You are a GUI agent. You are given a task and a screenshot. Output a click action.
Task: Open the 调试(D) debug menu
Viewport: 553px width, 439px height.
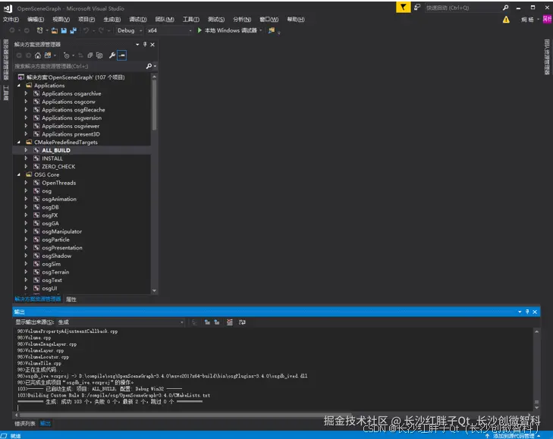tap(138, 20)
